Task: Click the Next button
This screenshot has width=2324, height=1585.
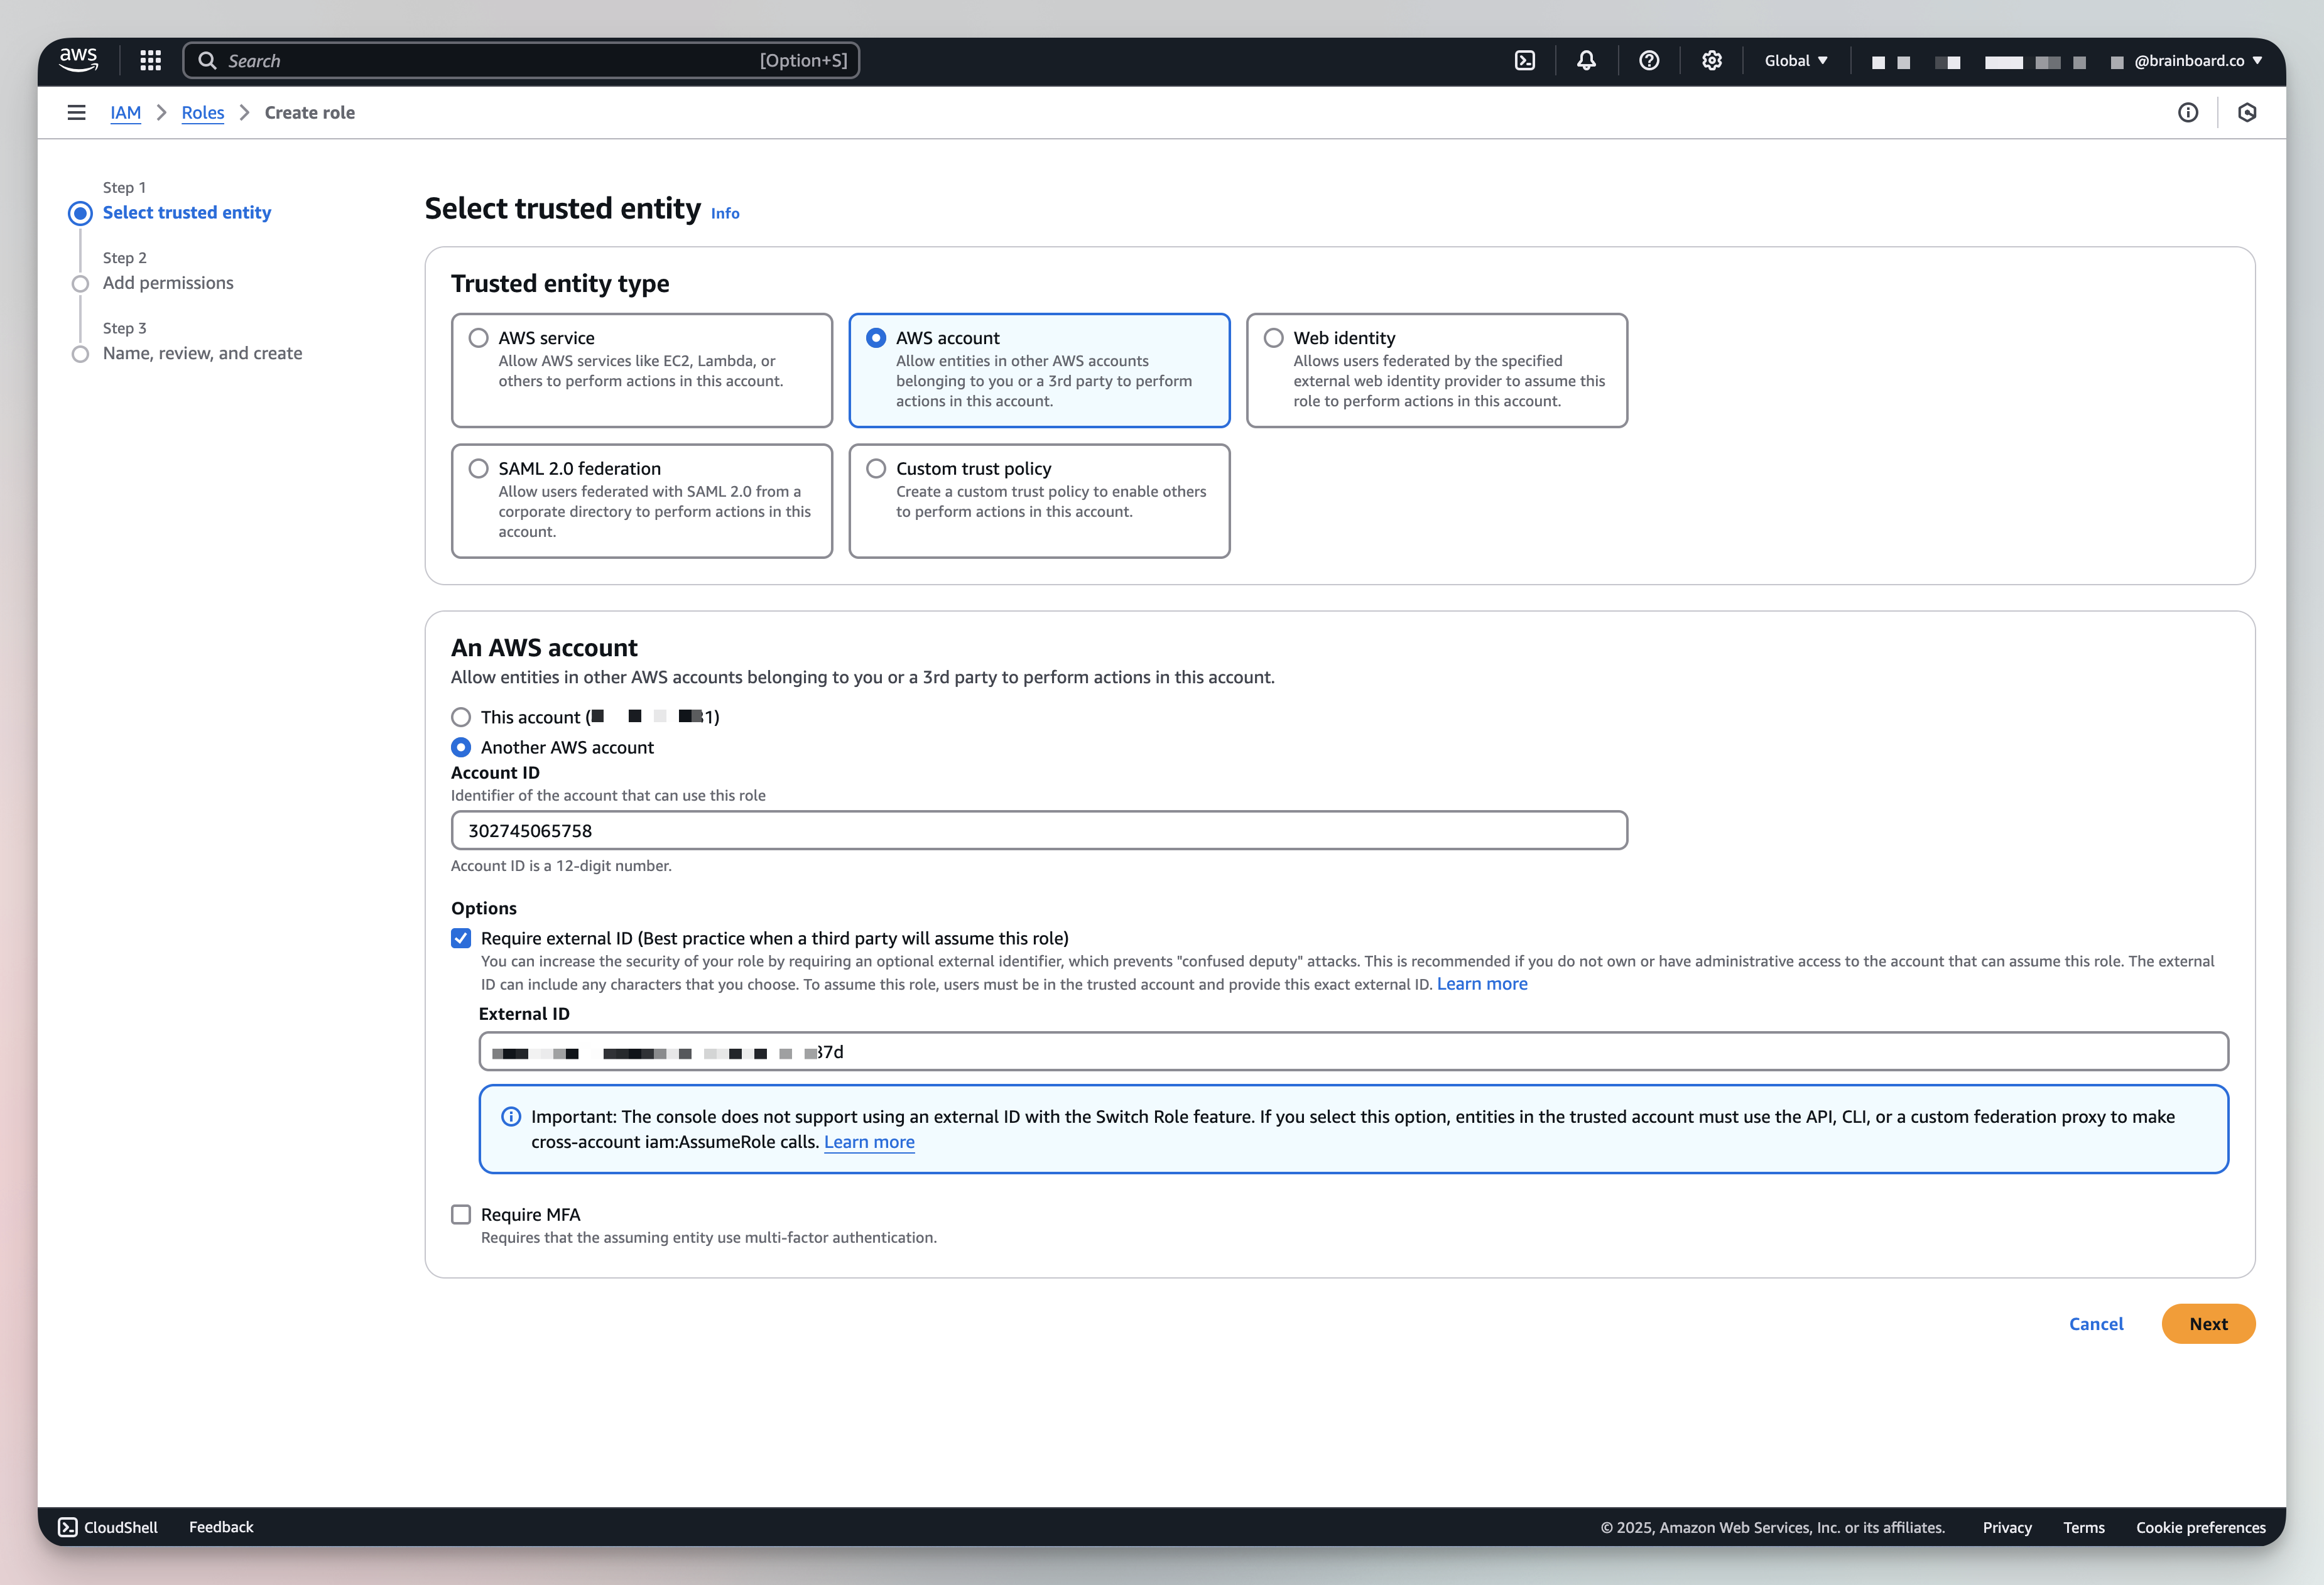Action: [x=2207, y=1324]
